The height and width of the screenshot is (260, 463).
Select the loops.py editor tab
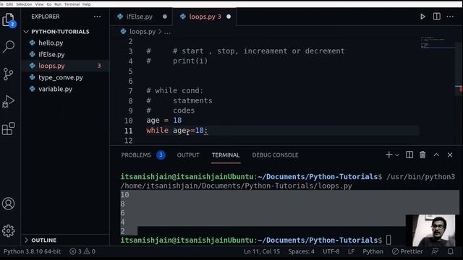tap(205, 17)
